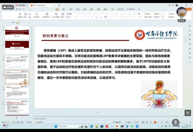Click the Cut scissors icon
This screenshot has height=132, width=193.
point(30,14)
